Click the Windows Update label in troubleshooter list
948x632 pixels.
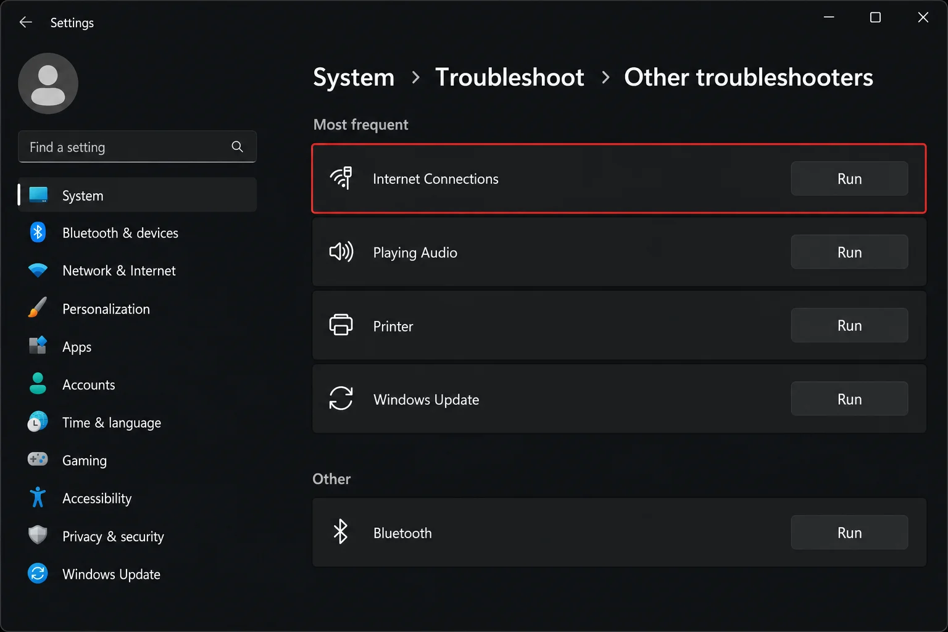[426, 399]
